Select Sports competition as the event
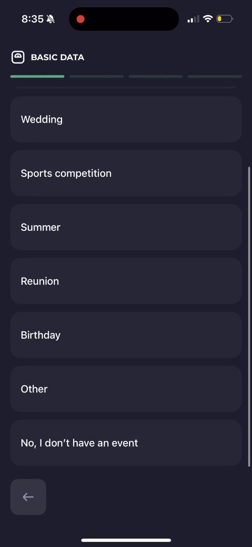 coord(126,174)
